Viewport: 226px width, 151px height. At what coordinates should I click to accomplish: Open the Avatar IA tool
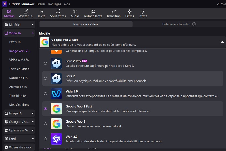26,14
